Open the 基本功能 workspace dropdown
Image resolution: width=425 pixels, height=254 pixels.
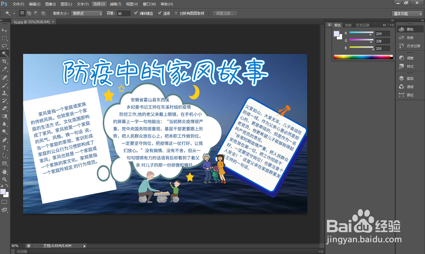coord(407,13)
